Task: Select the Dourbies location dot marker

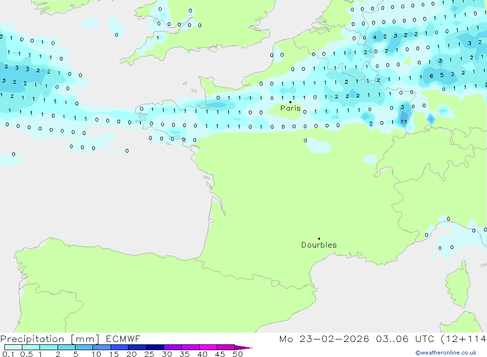Action: 319,239
